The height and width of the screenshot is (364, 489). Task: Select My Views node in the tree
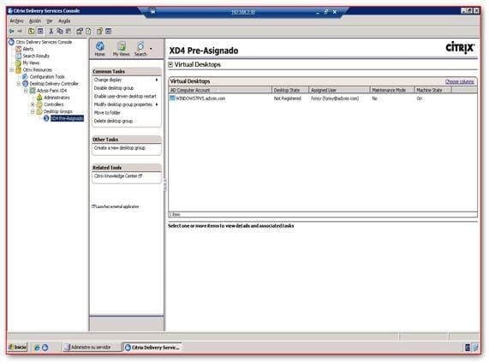click(x=31, y=63)
